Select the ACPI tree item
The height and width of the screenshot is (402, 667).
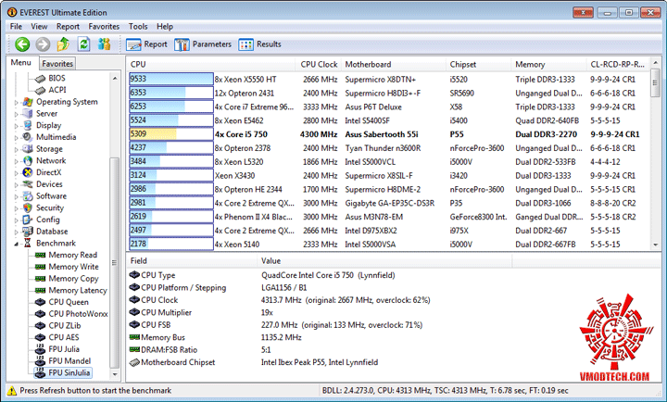click(x=57, y=90)
